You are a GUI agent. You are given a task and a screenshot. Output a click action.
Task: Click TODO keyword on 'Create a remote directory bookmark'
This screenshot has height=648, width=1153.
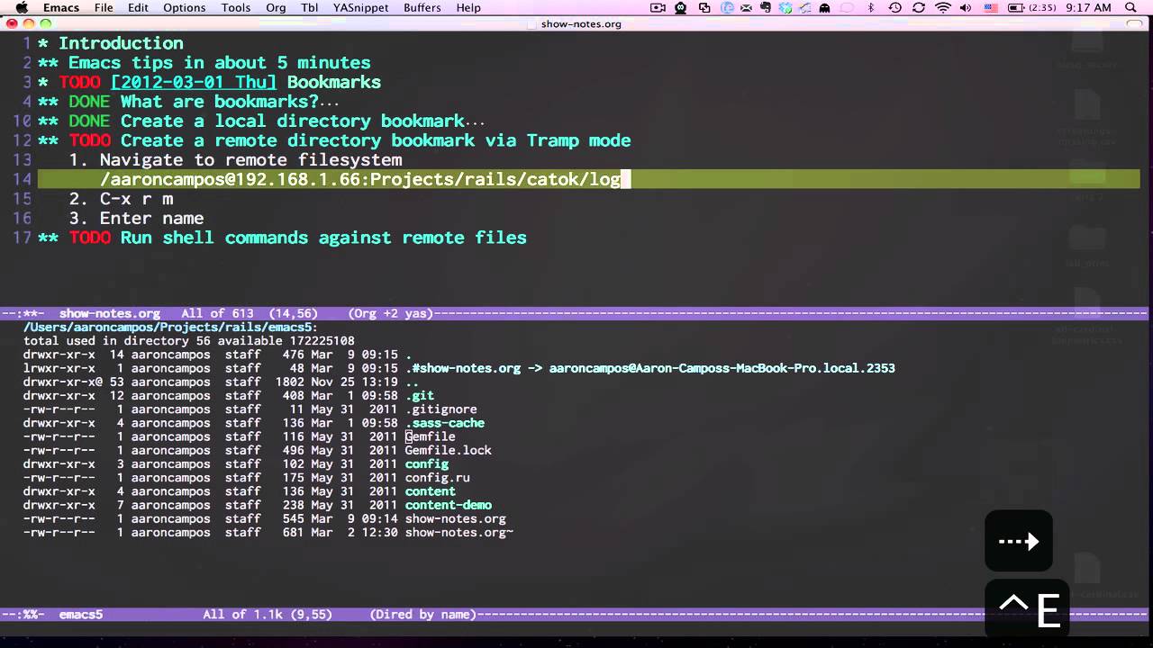coord(89,140)
